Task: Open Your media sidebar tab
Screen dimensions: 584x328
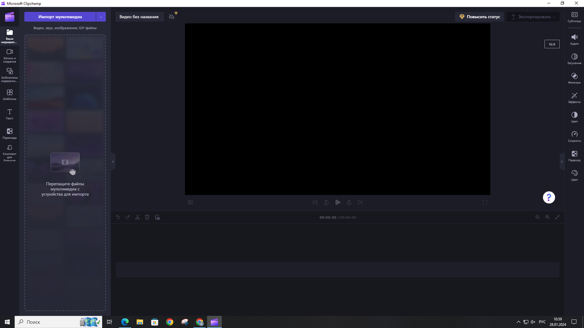Action: (x=9, y=36)
